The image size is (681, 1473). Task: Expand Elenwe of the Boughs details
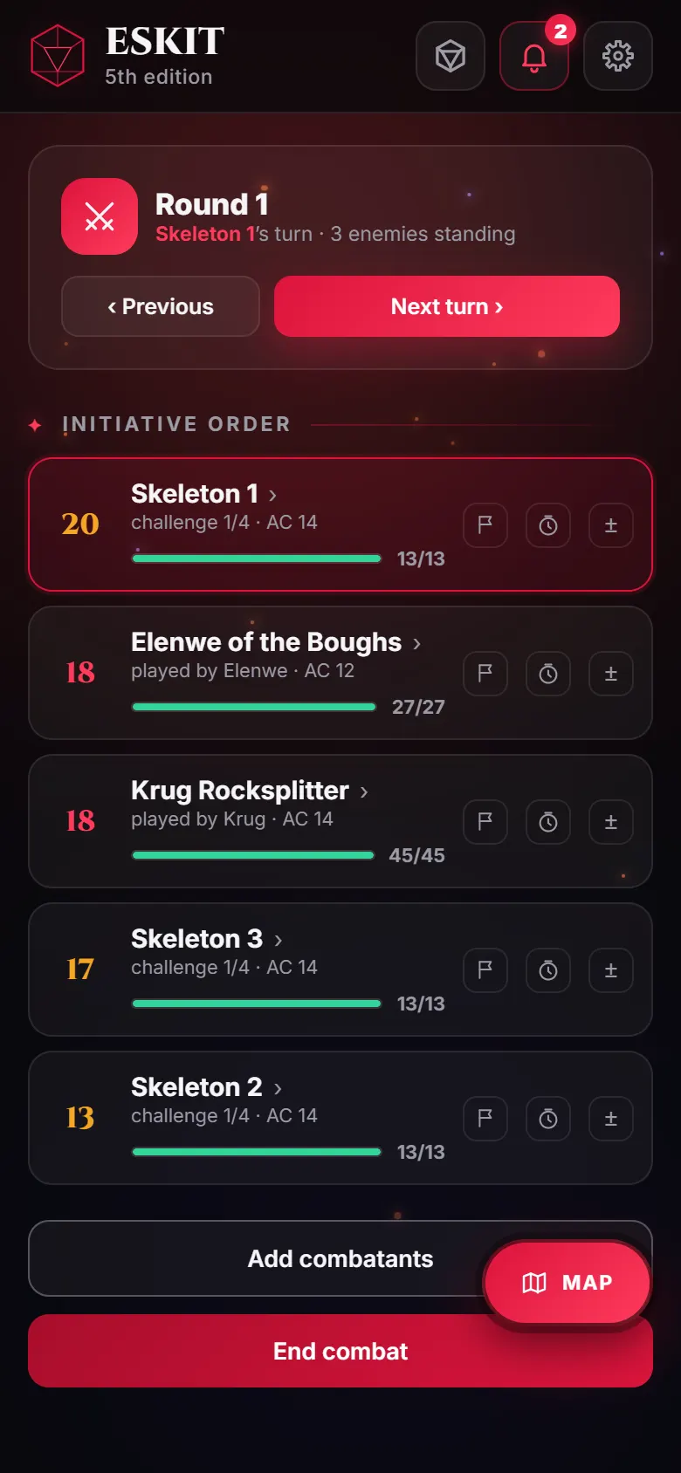416,644
